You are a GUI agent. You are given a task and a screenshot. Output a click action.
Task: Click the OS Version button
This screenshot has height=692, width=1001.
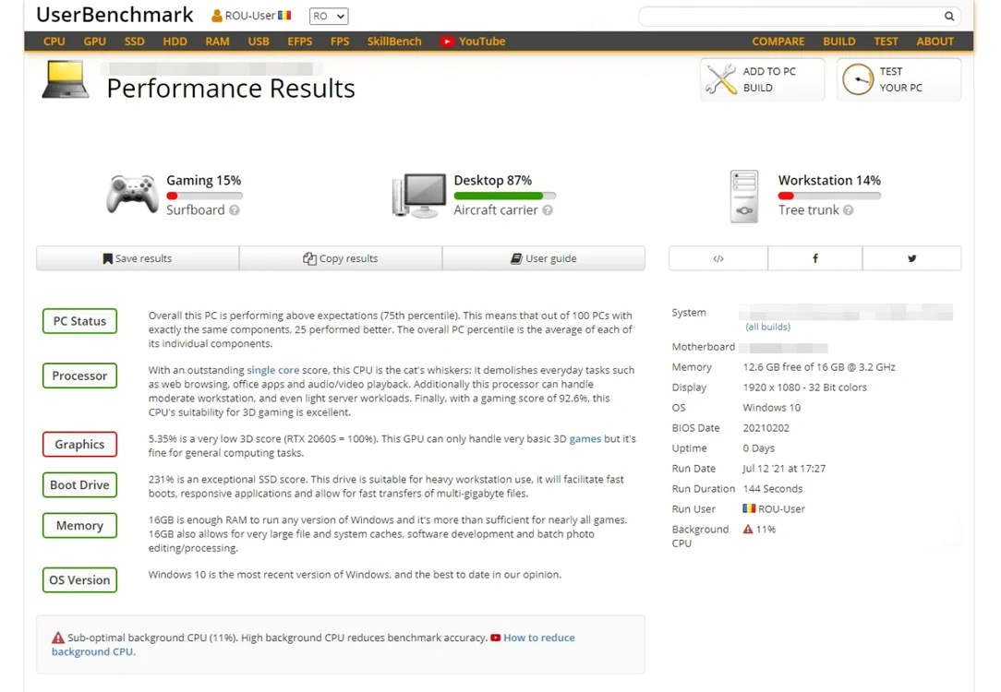click(x=79, y=579)
